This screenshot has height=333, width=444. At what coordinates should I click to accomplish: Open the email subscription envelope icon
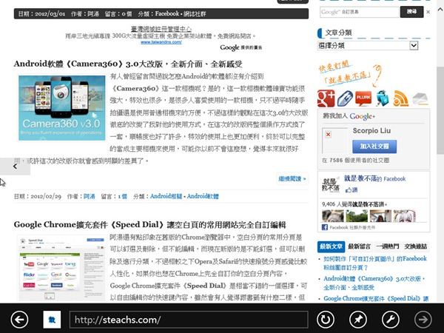point(420,98)
